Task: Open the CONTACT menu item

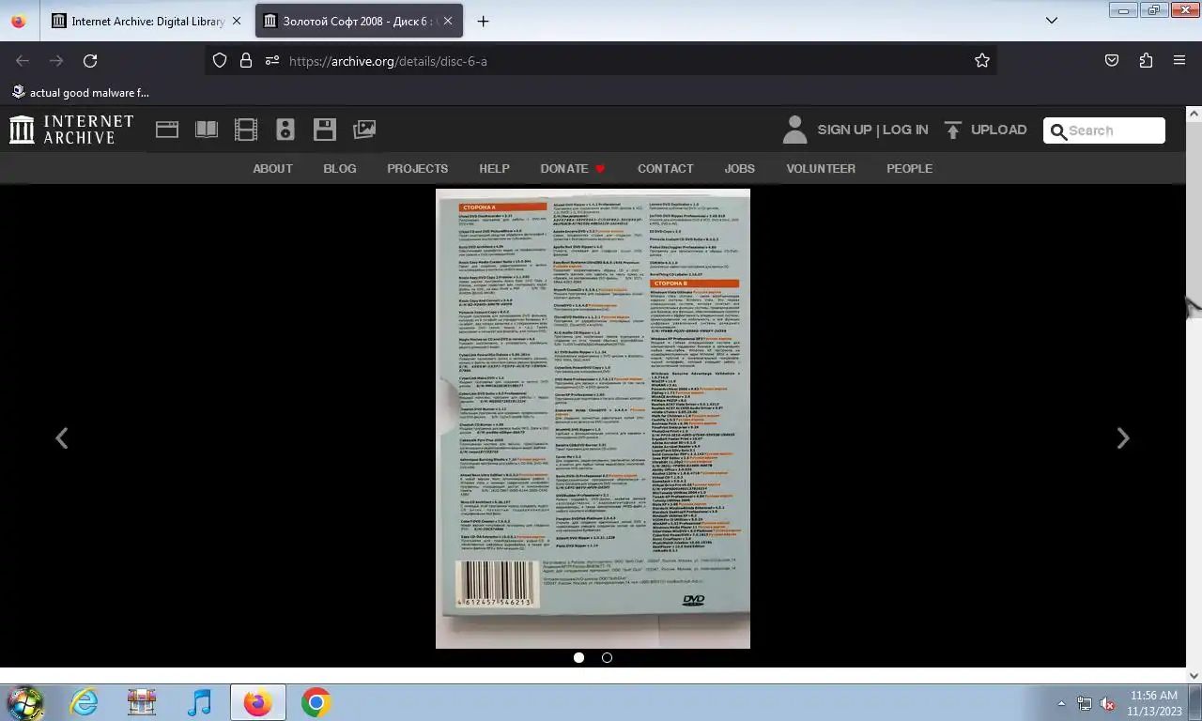Action: (665, 168)
